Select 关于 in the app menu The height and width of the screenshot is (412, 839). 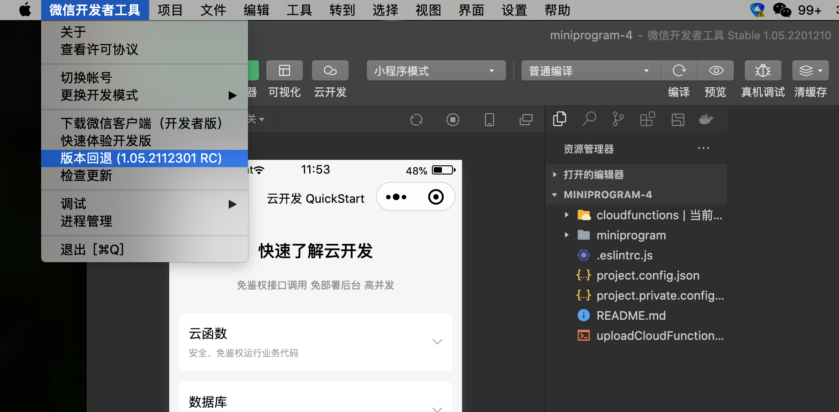[145, 32]
